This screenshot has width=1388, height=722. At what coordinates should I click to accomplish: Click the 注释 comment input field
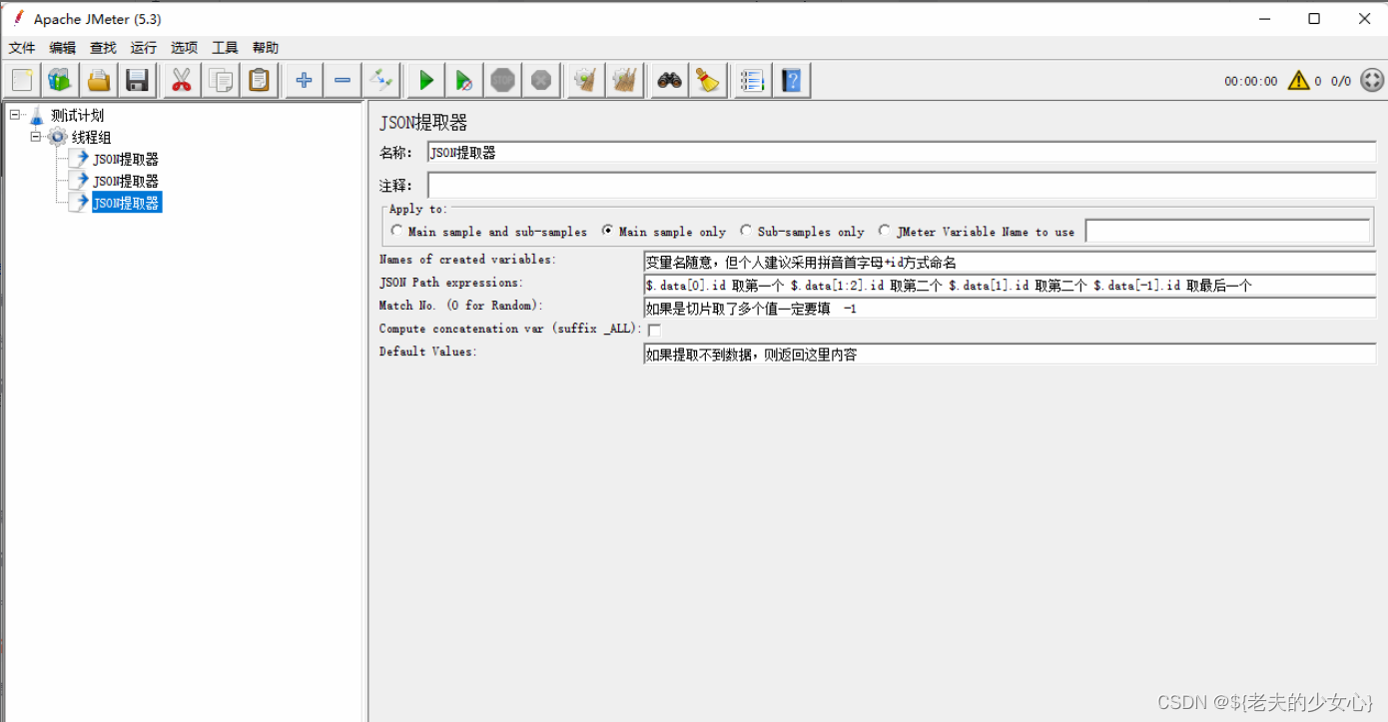point(902,185)
